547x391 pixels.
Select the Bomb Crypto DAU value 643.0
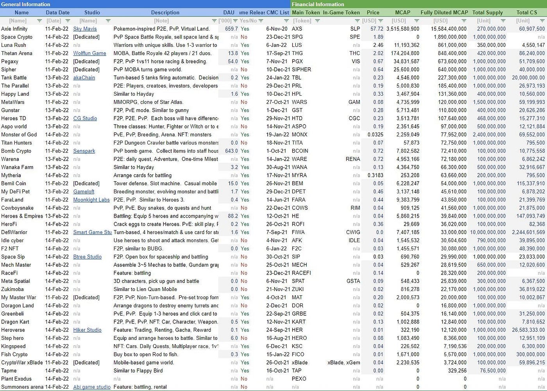(231, 151)
